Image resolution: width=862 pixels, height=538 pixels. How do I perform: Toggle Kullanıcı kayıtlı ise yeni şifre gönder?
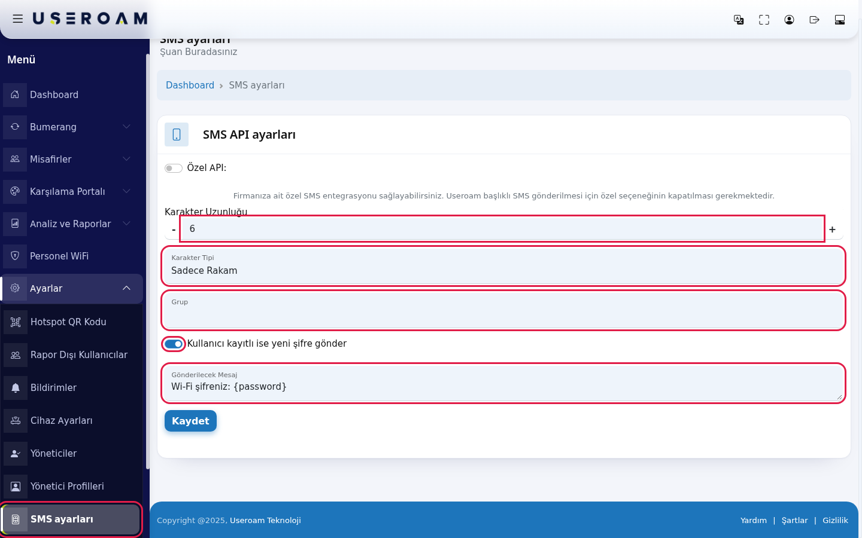(x=174, y=344)
